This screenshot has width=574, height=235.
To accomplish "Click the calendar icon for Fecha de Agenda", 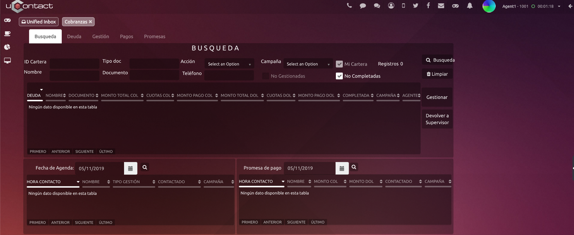I will click(130, 168).
